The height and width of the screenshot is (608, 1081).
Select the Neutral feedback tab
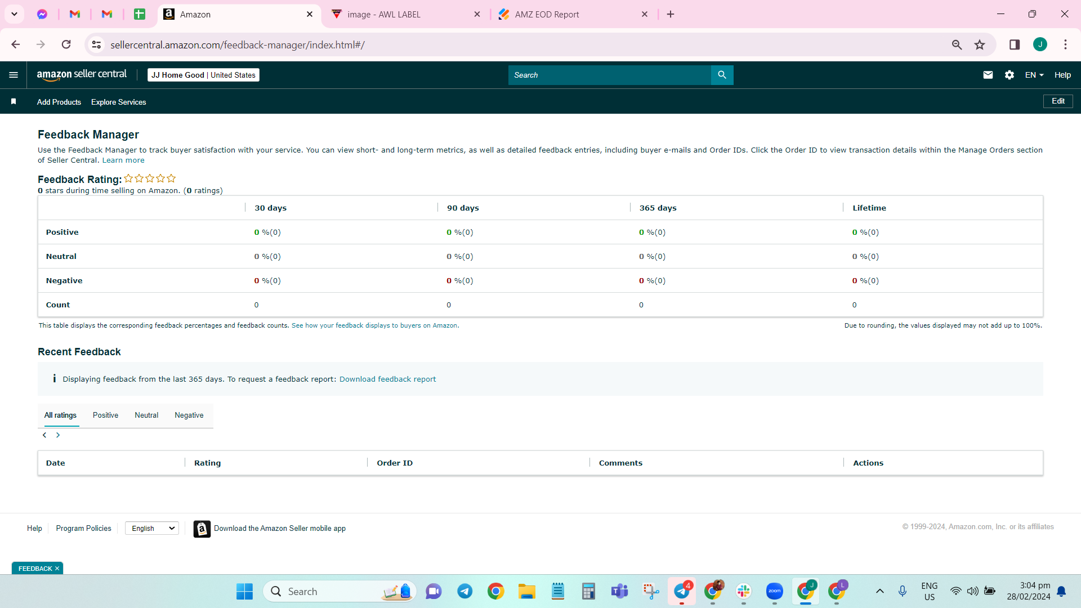click(146, 415)
